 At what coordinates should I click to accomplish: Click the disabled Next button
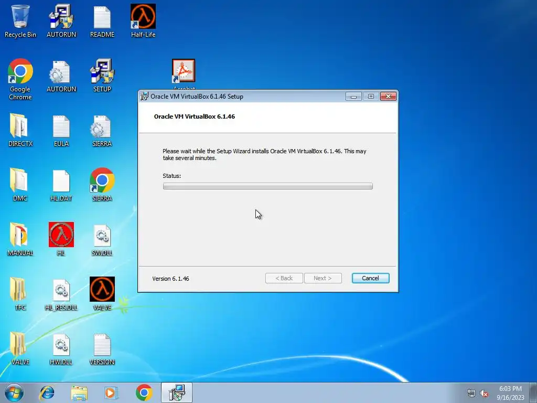click(323, 278)
